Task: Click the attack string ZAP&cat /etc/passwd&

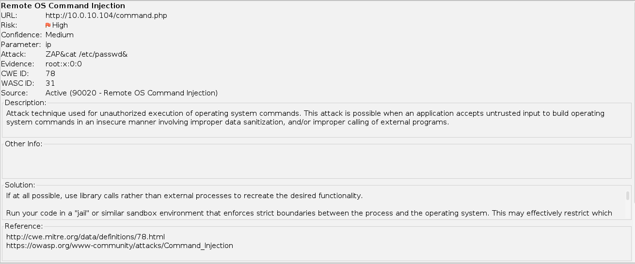Action: [x=86, y=54]
